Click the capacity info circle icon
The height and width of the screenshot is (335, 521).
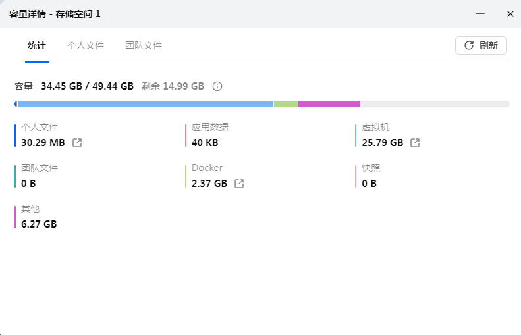pyautogui.click(x=217, y=86)
